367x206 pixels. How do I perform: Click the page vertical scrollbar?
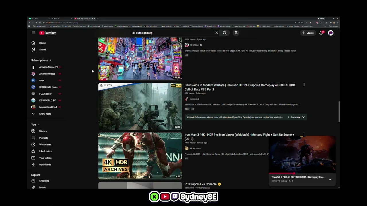pos(339,112)
